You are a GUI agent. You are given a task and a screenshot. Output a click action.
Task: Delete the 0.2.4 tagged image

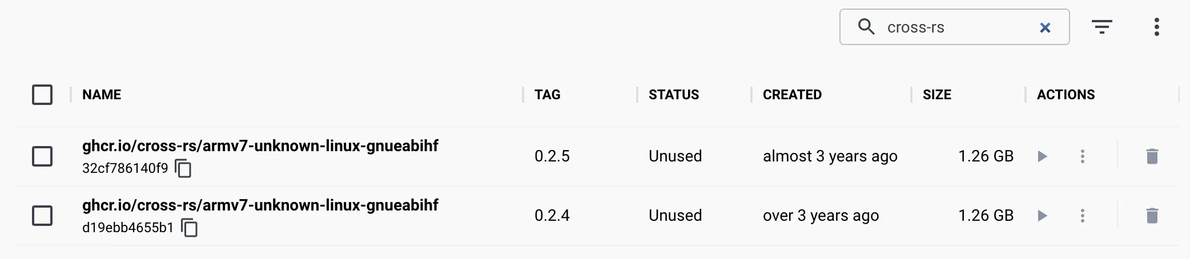click(1152, 216)
